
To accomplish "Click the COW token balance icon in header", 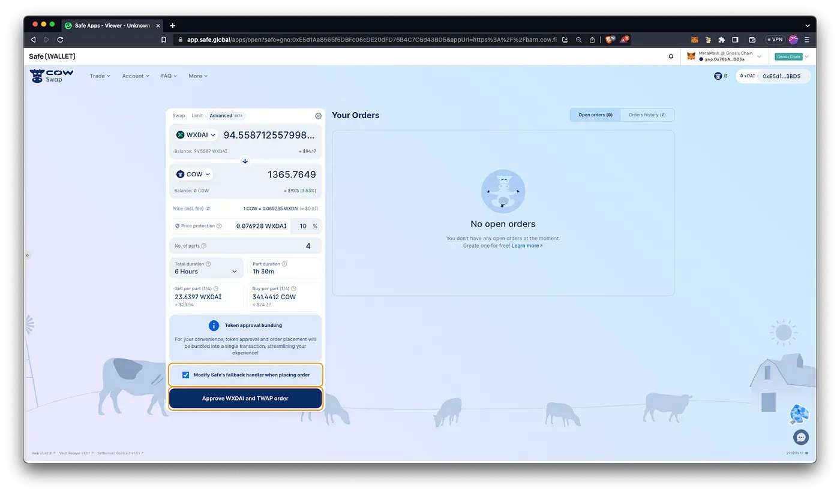I will [718, 76].
